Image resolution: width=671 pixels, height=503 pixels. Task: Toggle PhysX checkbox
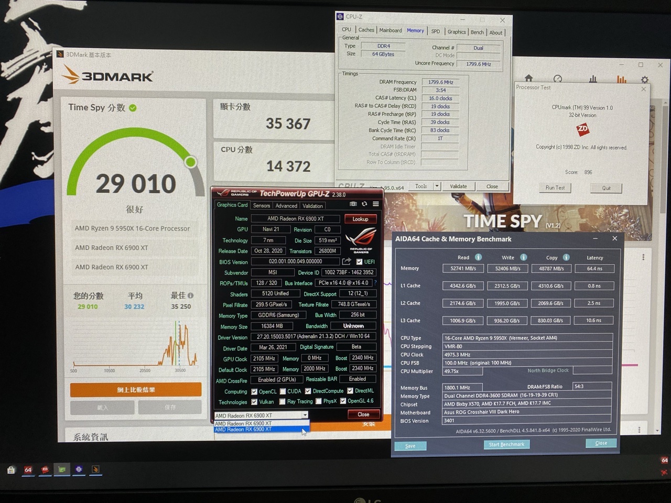319,401
